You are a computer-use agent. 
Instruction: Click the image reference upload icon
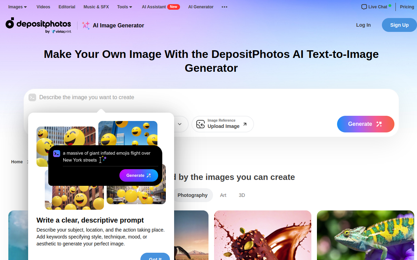201,124
